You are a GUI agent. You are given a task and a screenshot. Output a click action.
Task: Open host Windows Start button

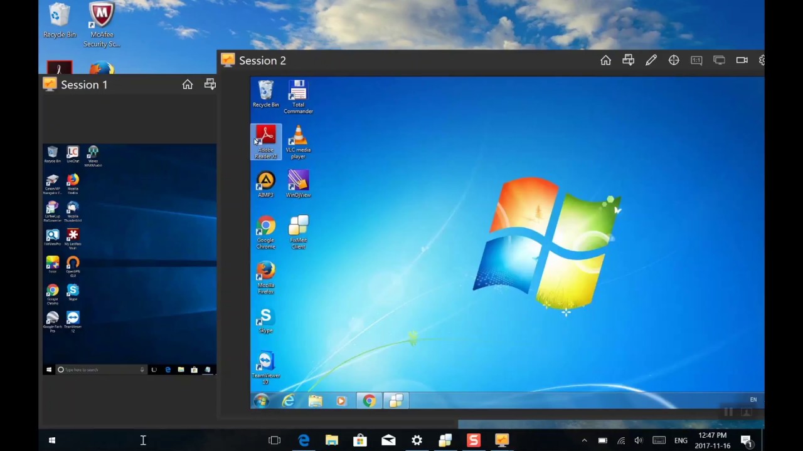(52, 440)
